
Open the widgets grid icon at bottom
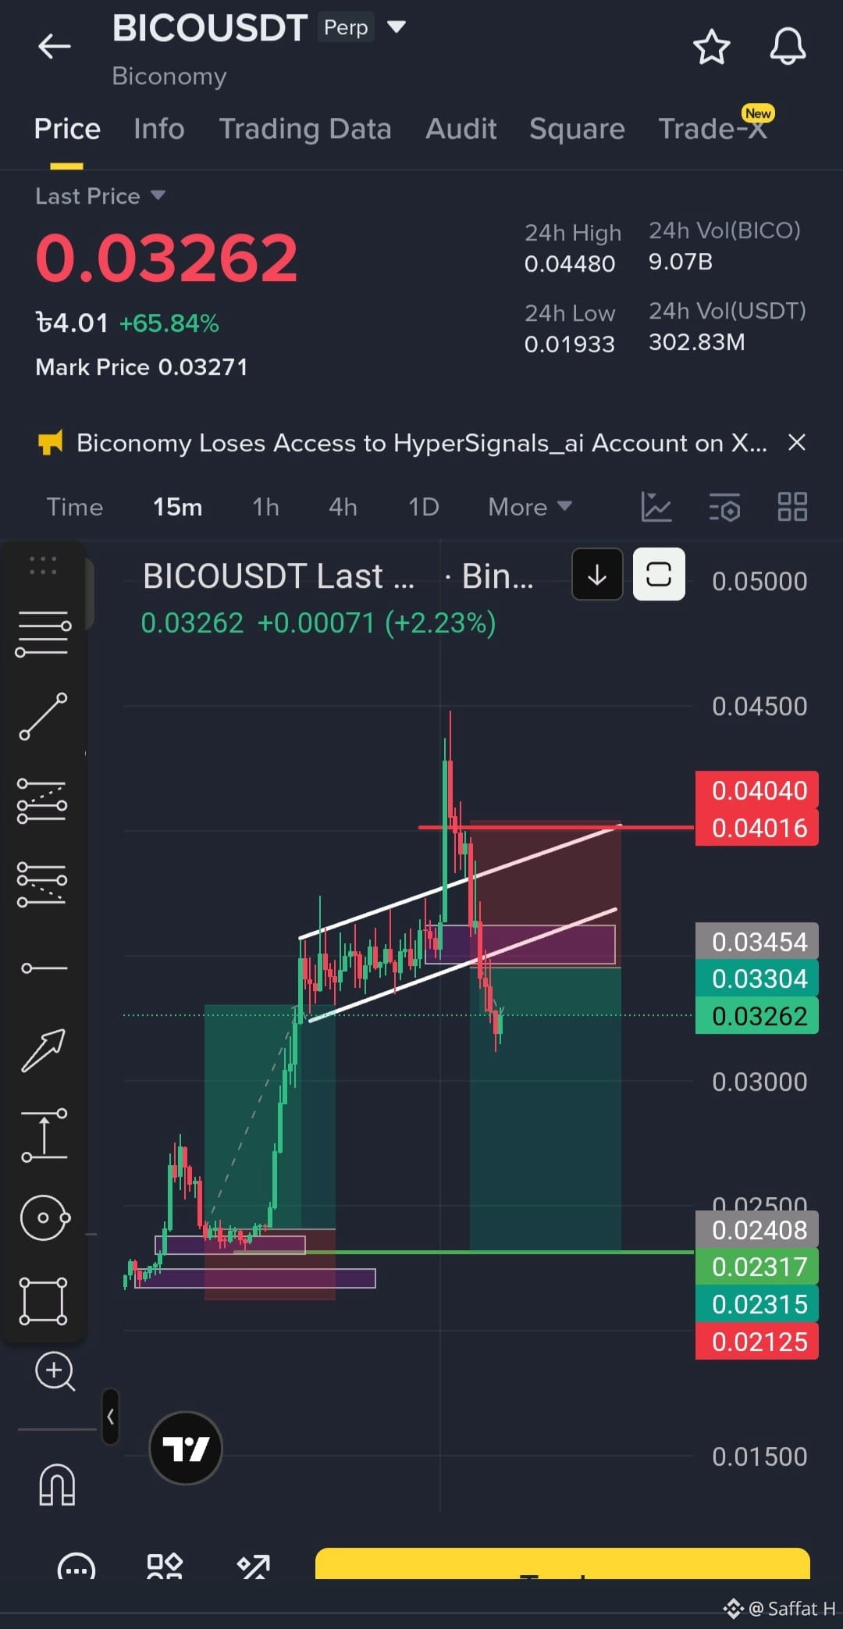[x=165, y=1566]
